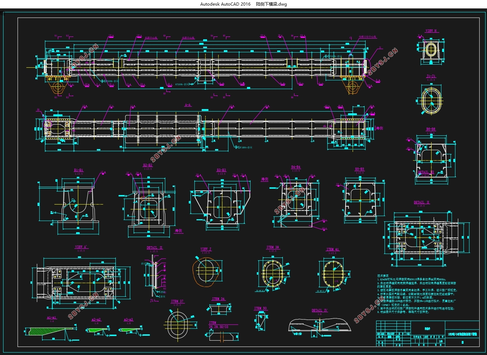The height and width of the screenshot is (355, 487).
Task: Select the "a2-a2" weld section label
Action: [x=96, y=320]
